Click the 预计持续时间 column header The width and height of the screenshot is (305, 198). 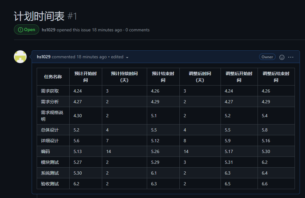point(124,77)
